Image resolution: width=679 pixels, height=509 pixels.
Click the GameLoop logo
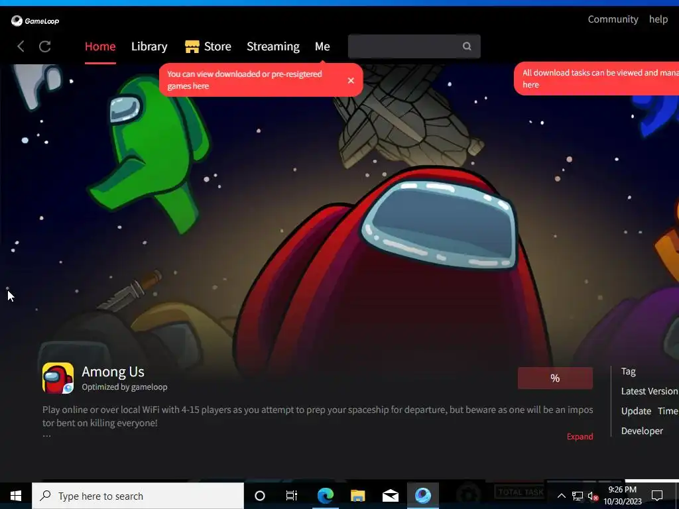(x=35, y=21)
